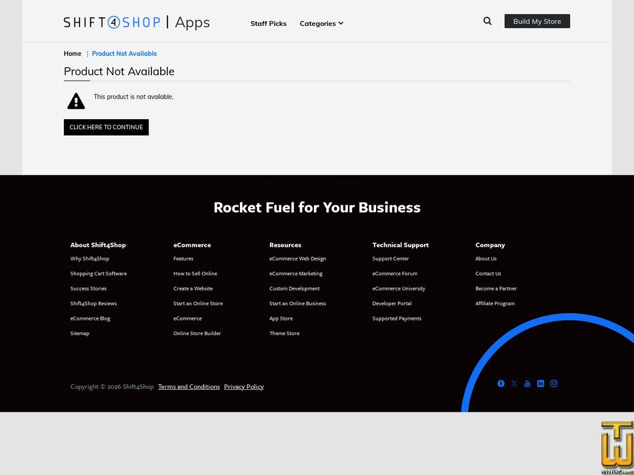This screenshot has width=634, height=475.
Task: Open Theme Store footer link
Action: 284,333
